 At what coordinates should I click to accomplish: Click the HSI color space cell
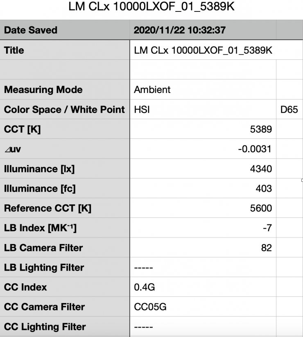click(203, 110)
